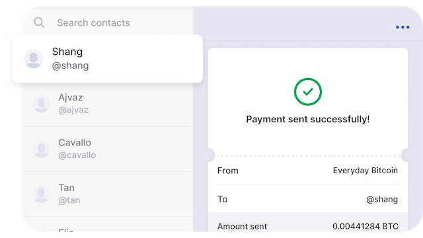
Task: Click Ajvaz's avatar icon
Action: tap(41, 104)
